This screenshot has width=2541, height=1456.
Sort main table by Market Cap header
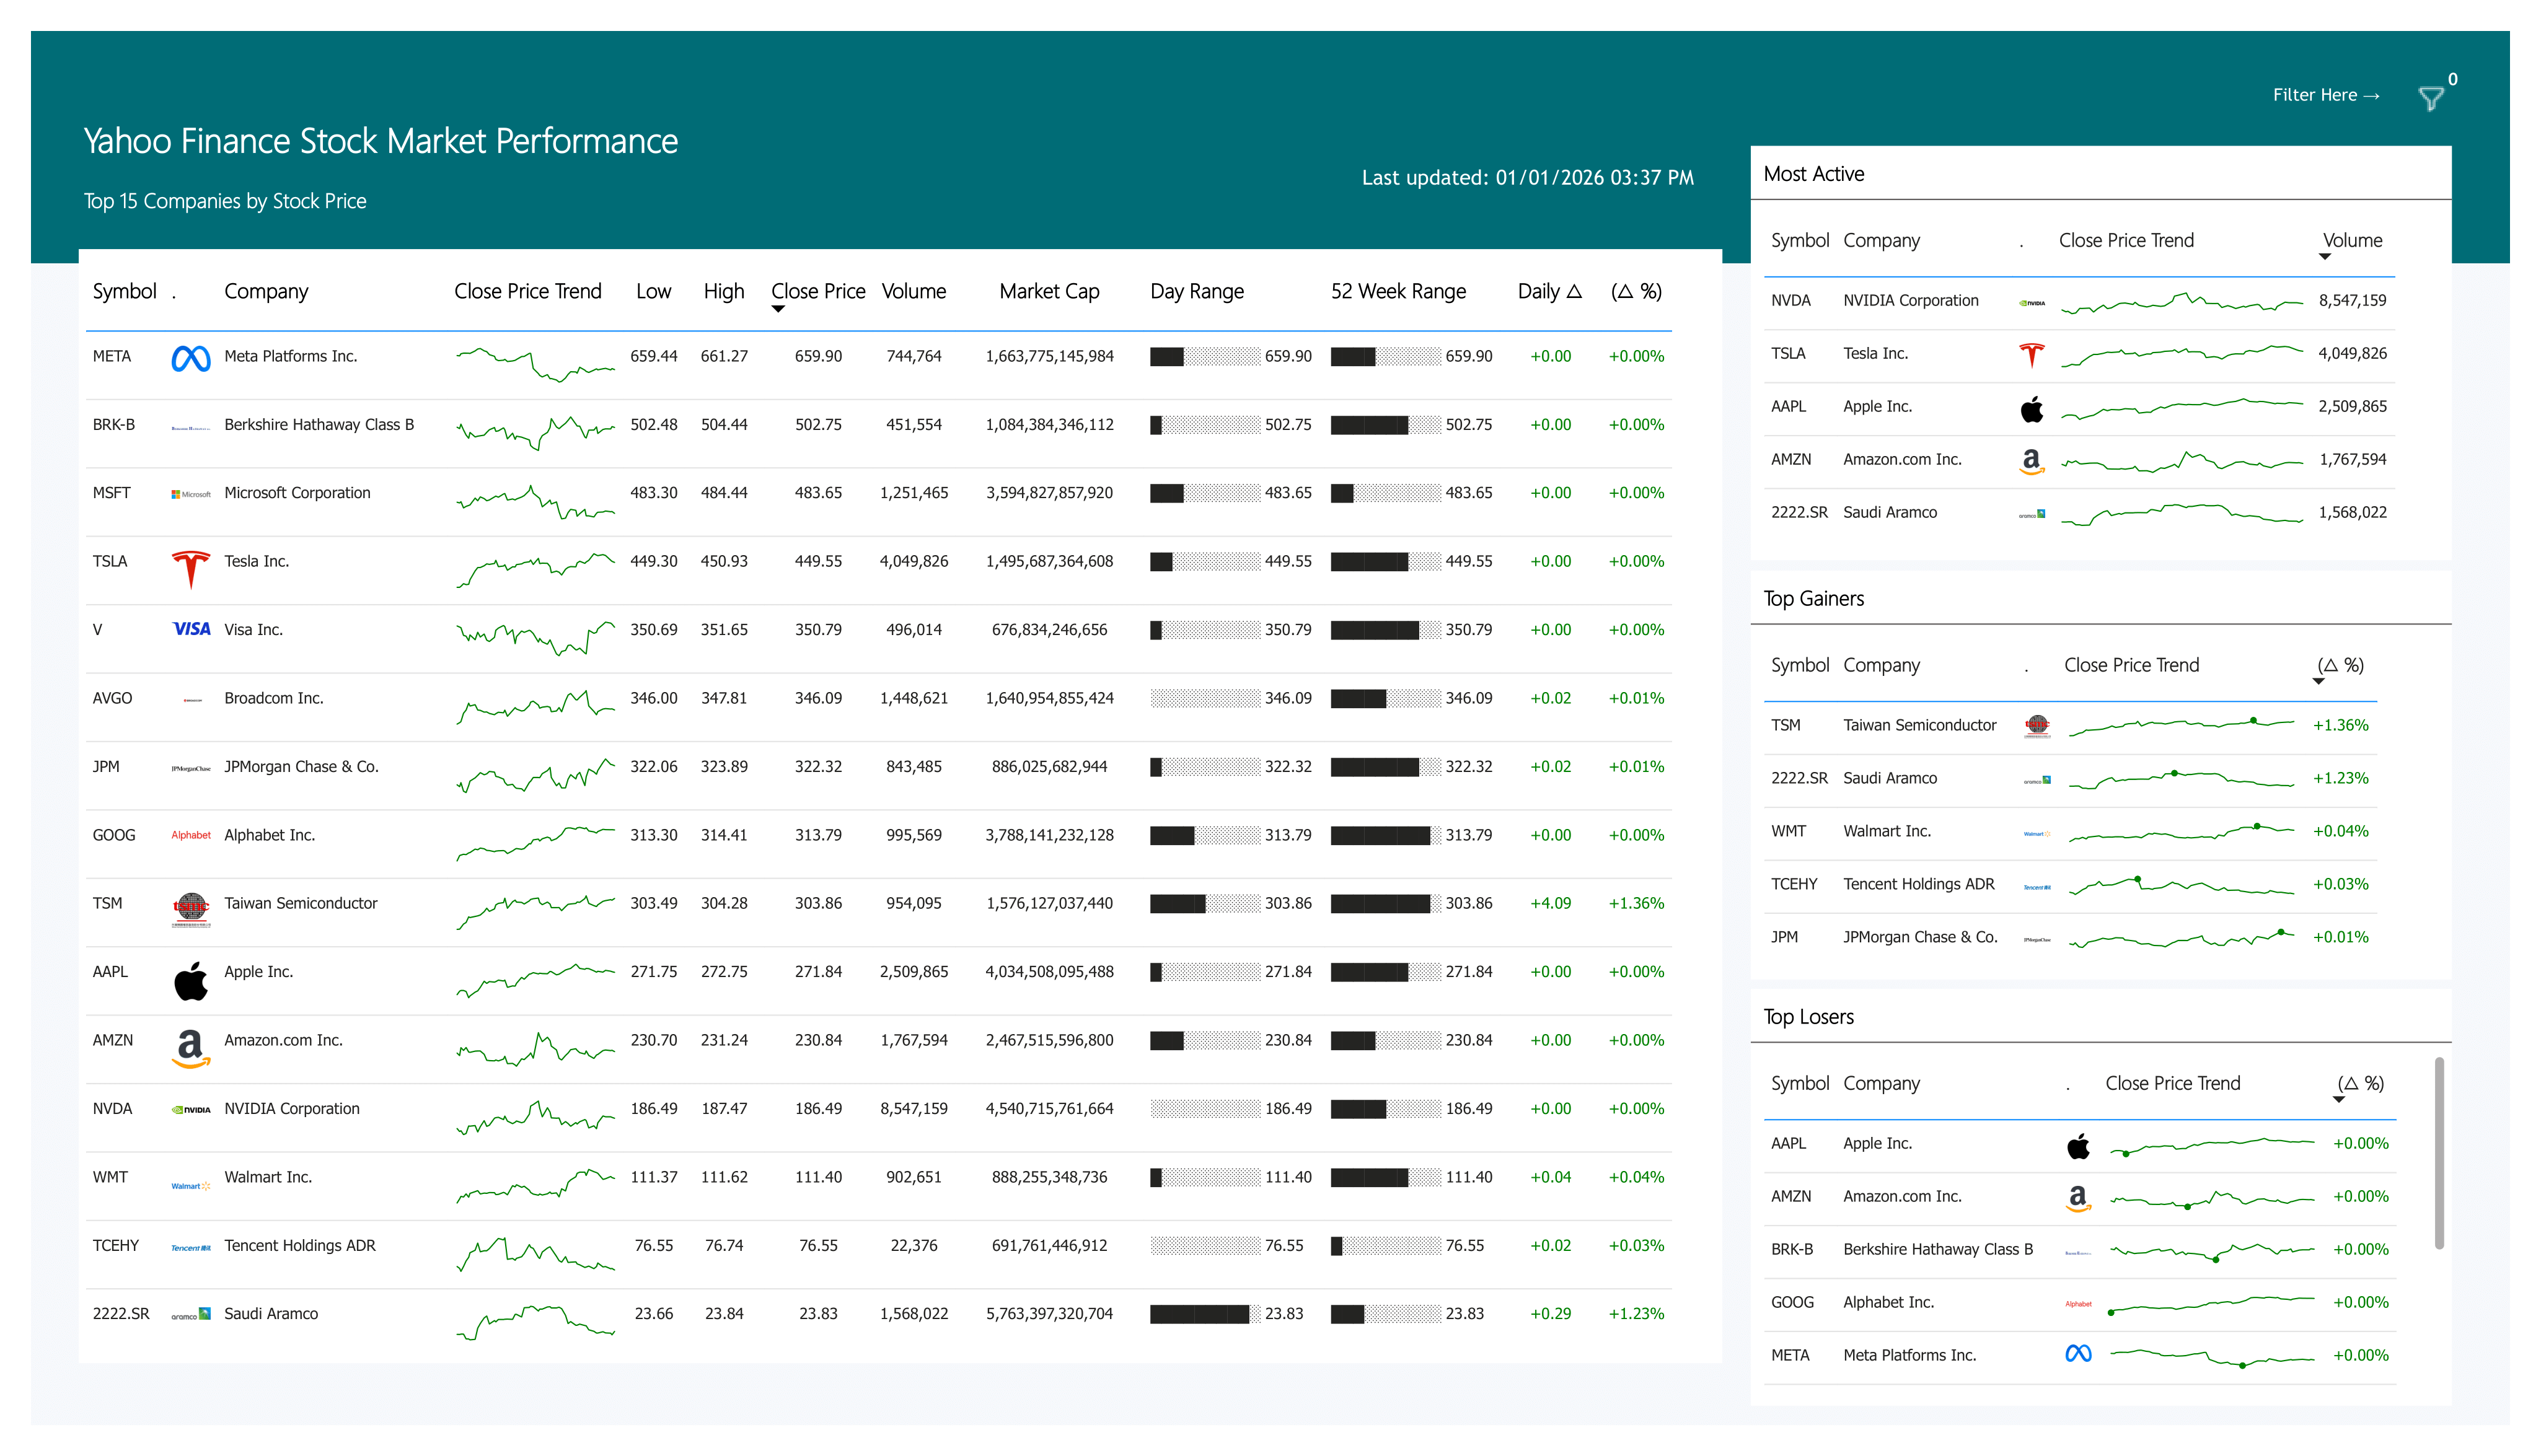point(1049,291)
